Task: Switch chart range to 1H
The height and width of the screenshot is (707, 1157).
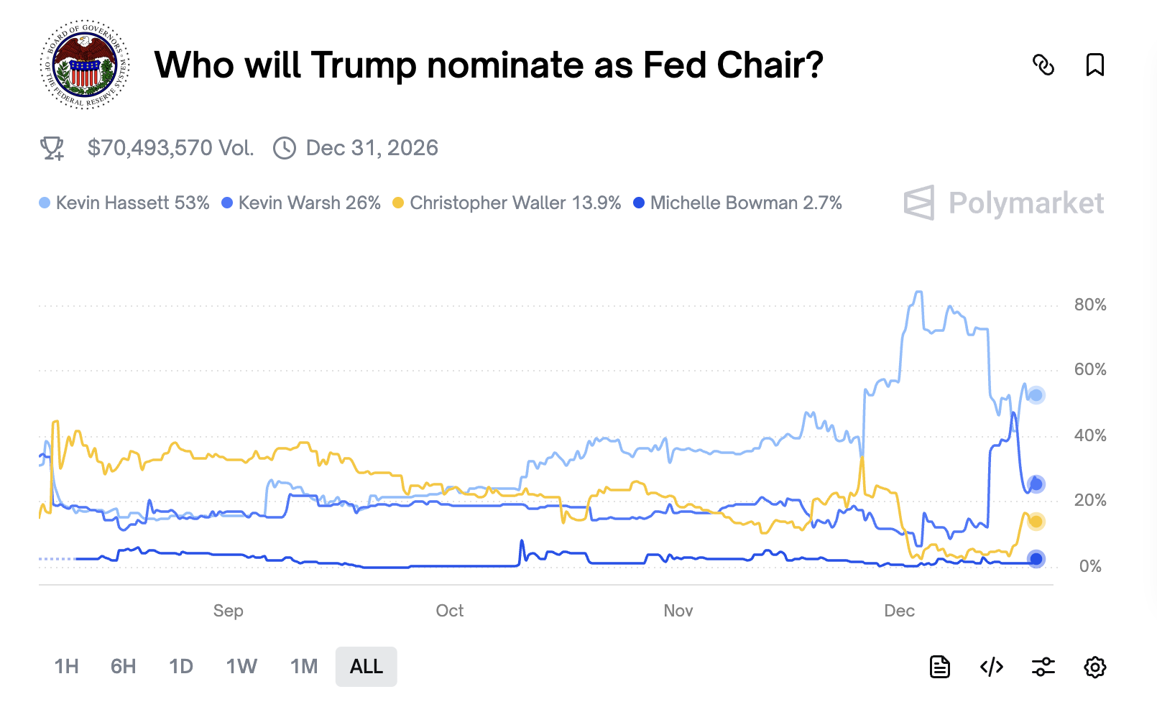Action: pos(67,667)
